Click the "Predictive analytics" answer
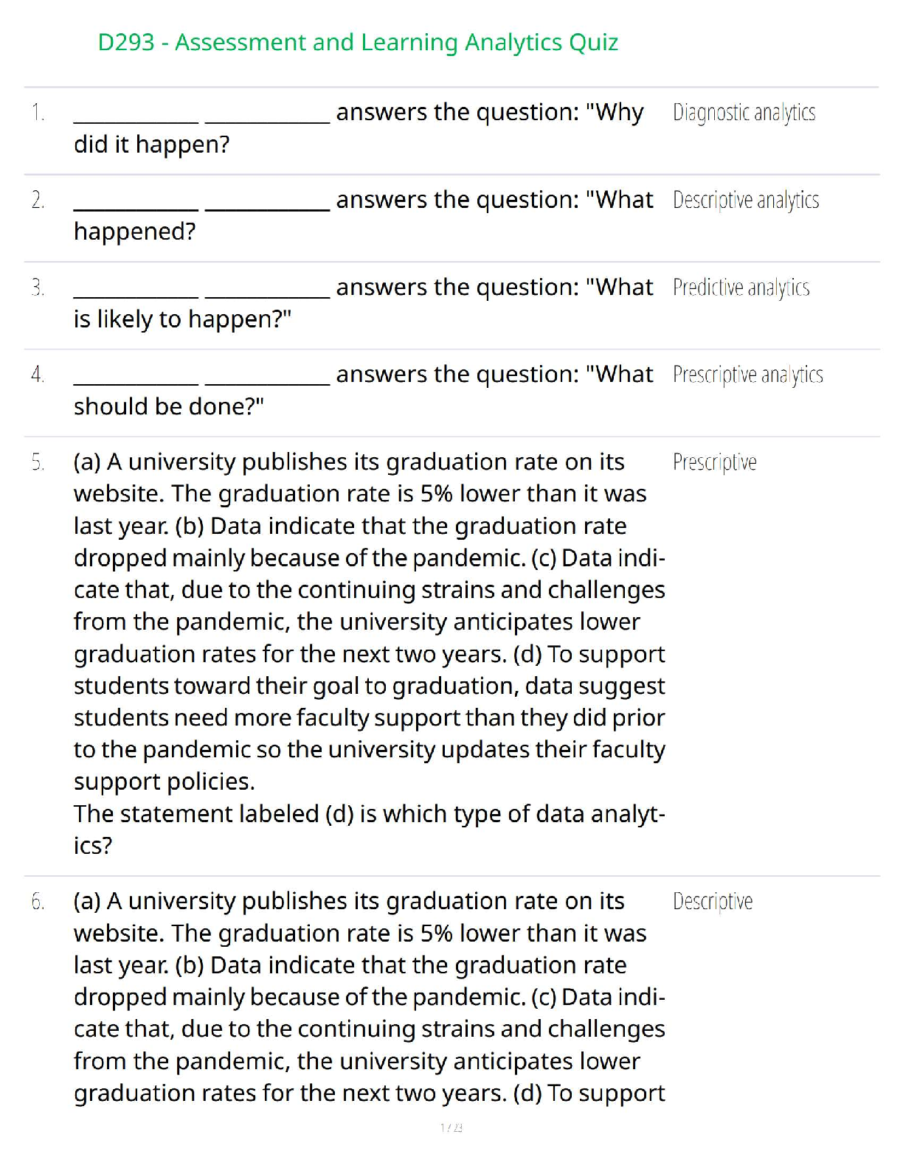The height and width of the screenshot is (1168, 903). 741,288
